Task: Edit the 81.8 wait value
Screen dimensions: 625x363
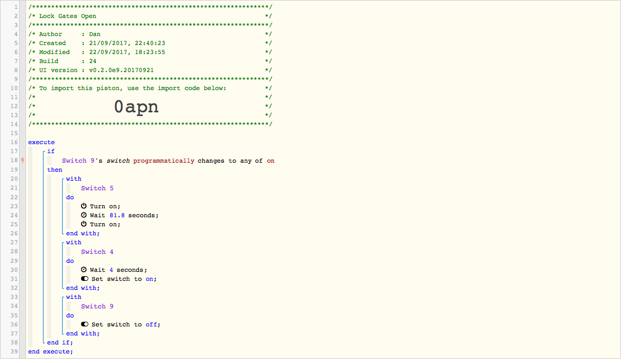Action: pyautogui.click(x=117, y=215)
